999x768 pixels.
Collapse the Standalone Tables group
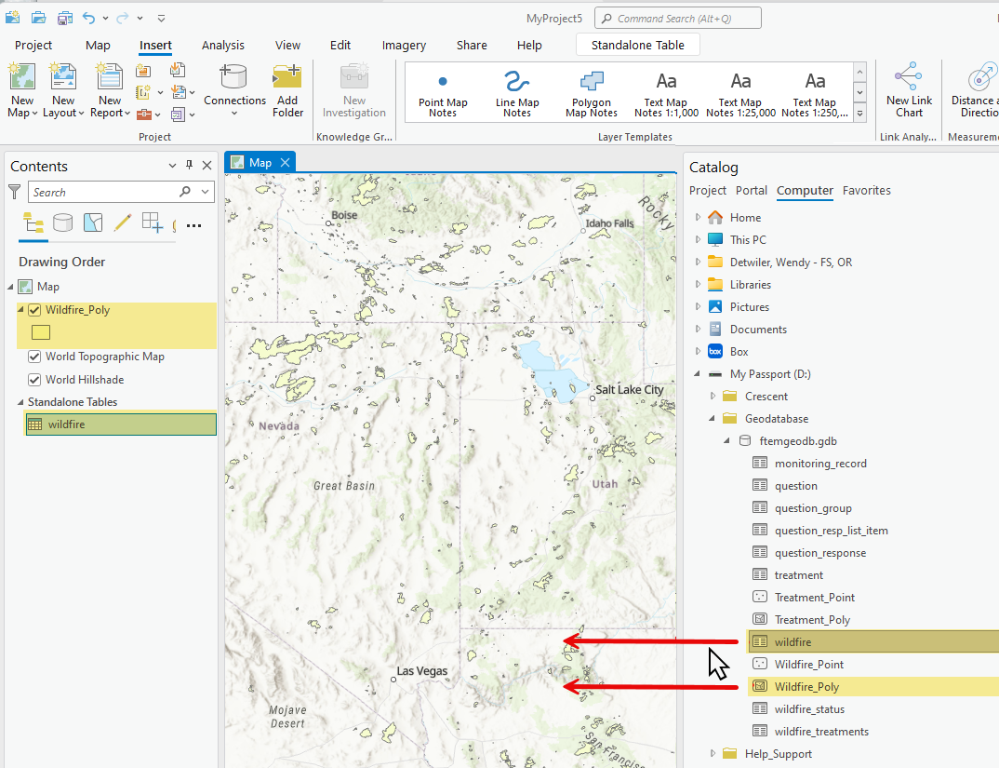pos(20,402)
